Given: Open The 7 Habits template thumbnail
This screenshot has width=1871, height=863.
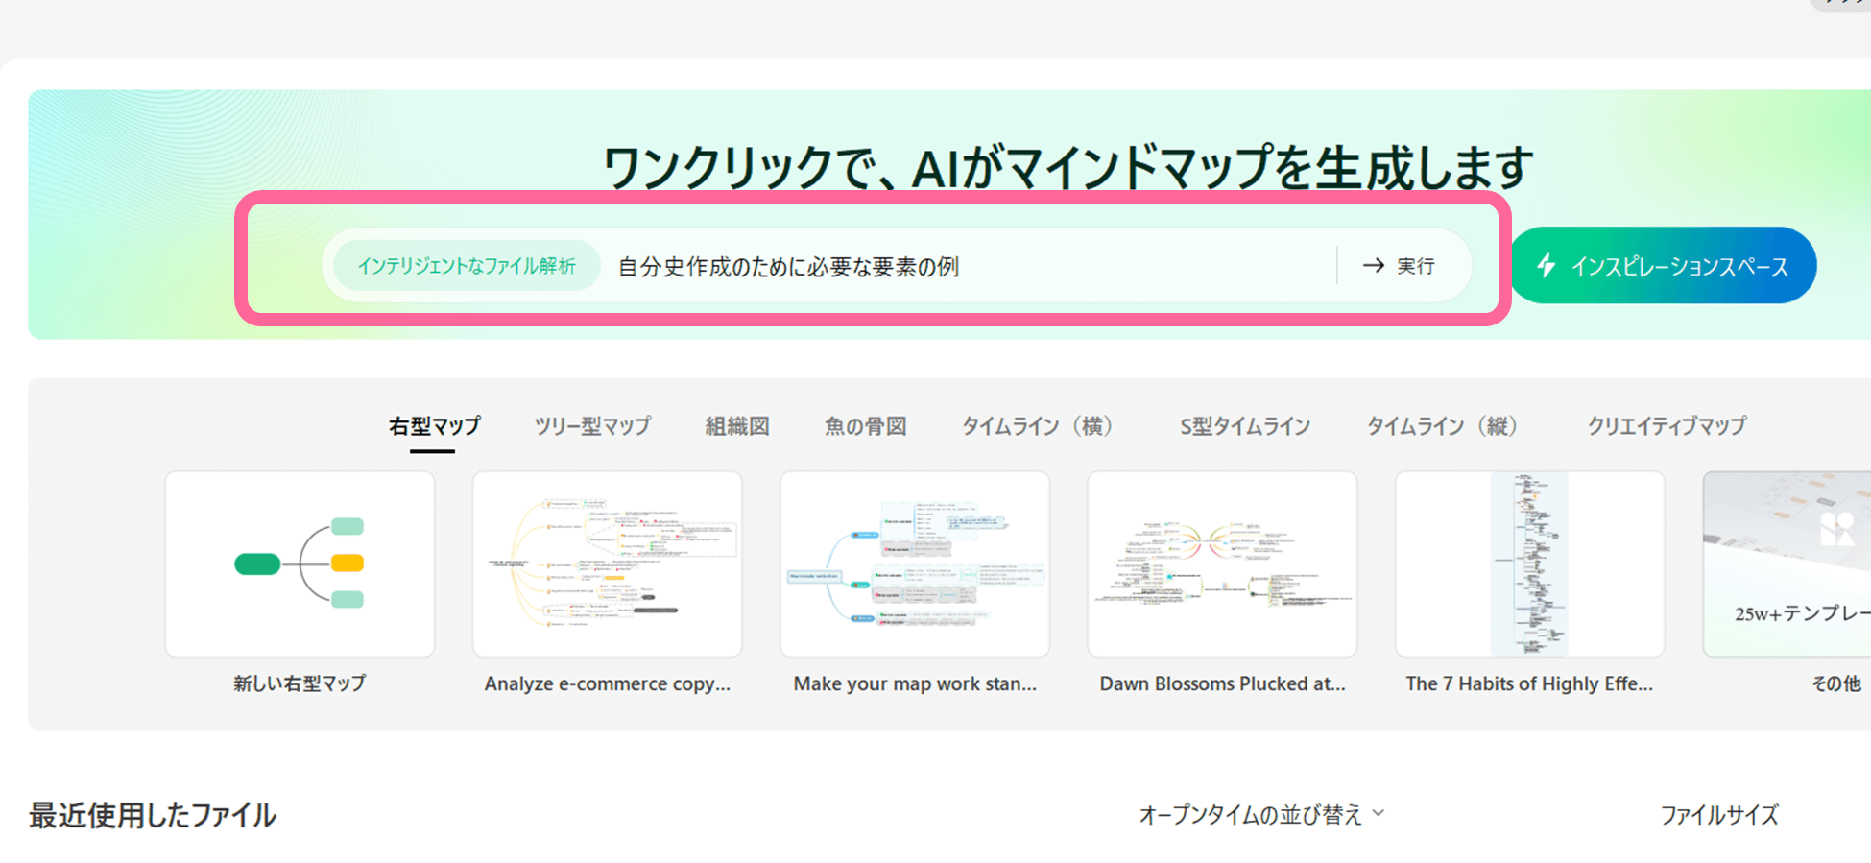Looking at the screenshot, I should (x=1529, y=563).
